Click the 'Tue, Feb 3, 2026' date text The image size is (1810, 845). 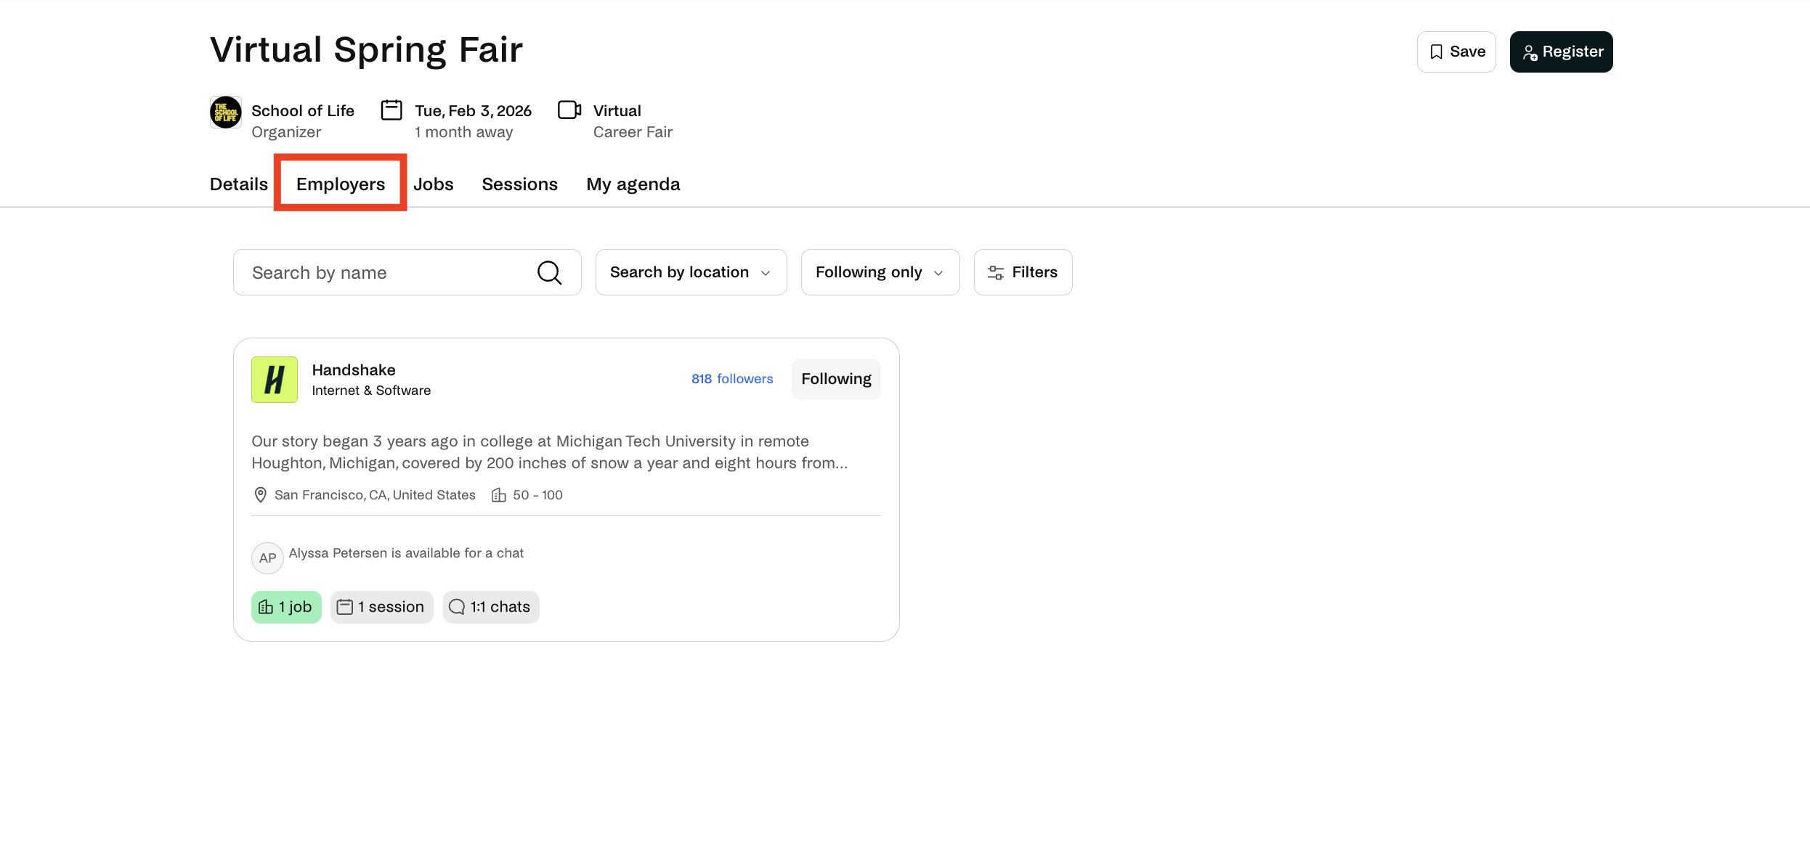point(474,111)
